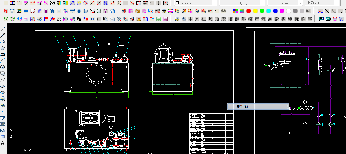Pick the magenta color swatch
Screen dimensions: 346x154
[x=282, y=11]
